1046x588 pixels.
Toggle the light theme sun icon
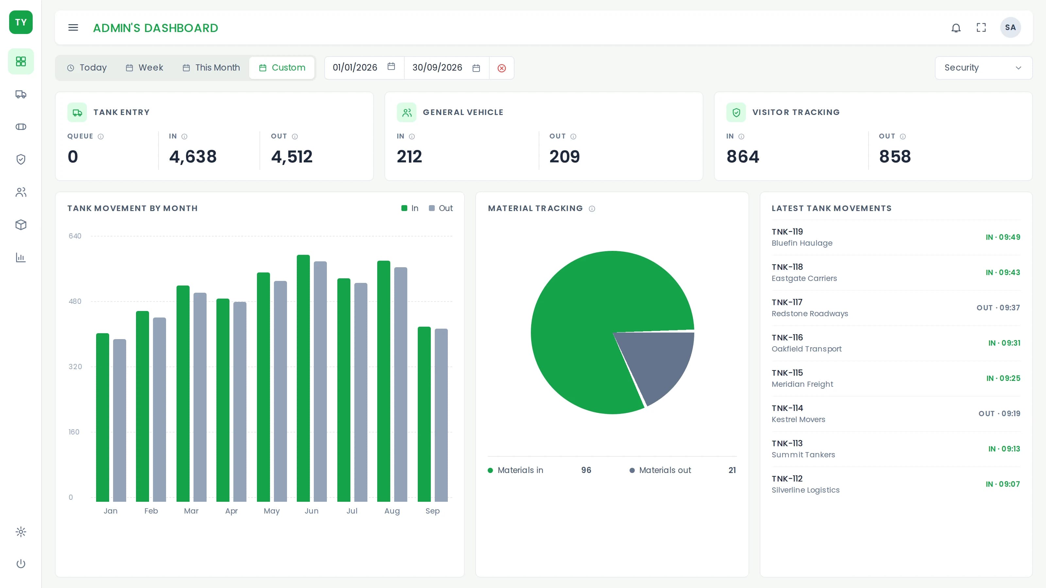[21, 531]
